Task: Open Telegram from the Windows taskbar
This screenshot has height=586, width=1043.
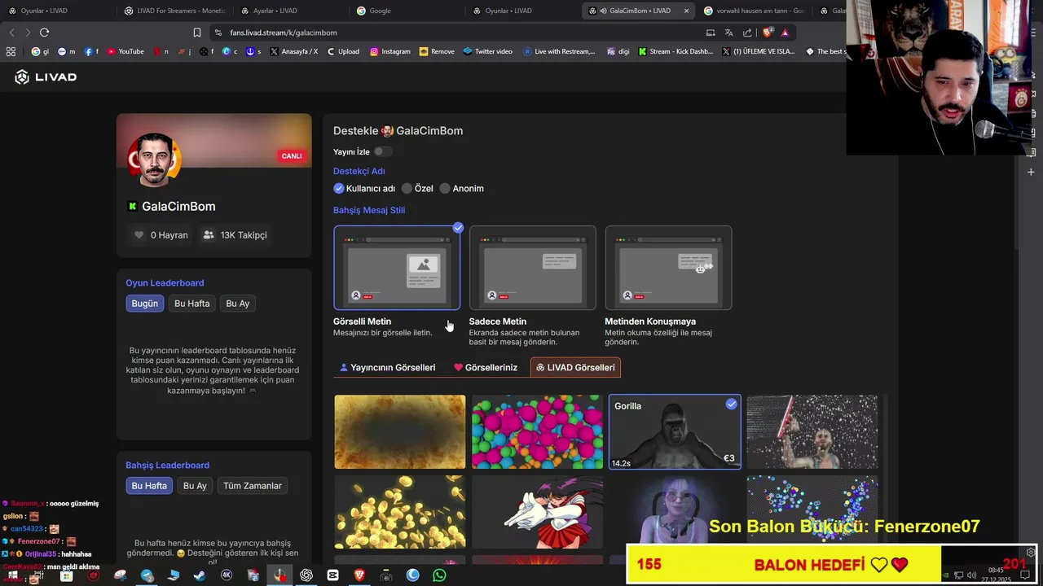Action: coord(147,575)
